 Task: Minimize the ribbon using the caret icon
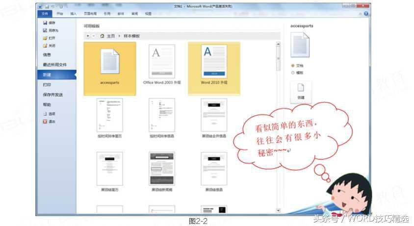click(x=360, y=14)
